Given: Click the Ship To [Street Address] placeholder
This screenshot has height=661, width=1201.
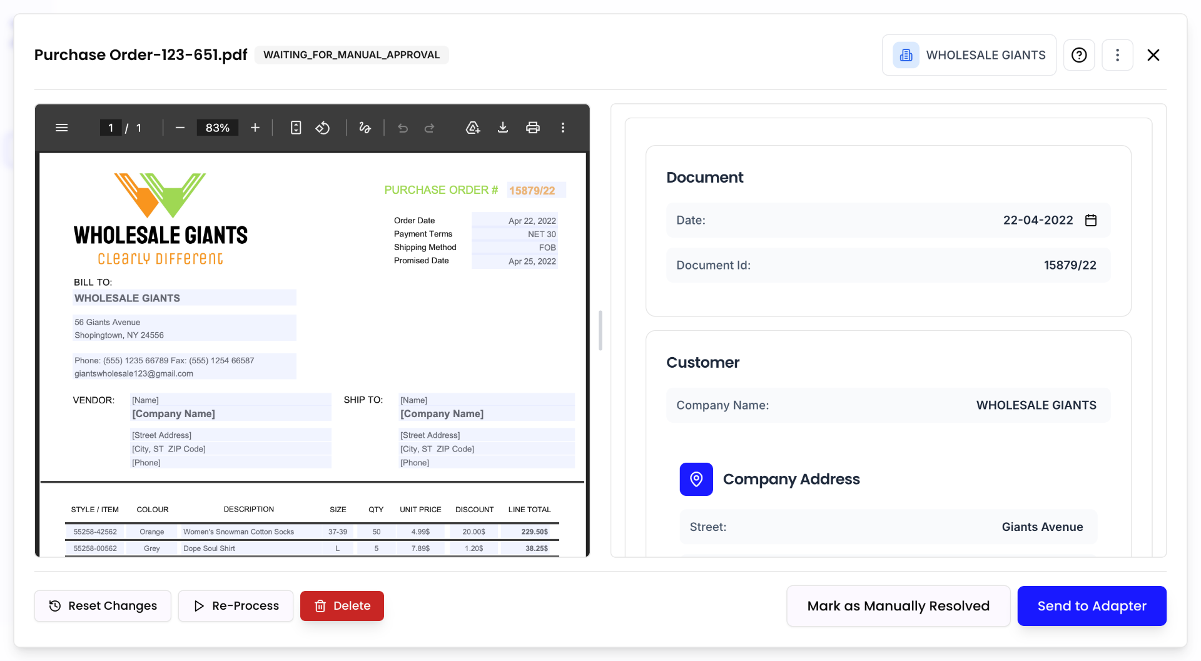Looking at the screenshot, I should coord(430,435).
